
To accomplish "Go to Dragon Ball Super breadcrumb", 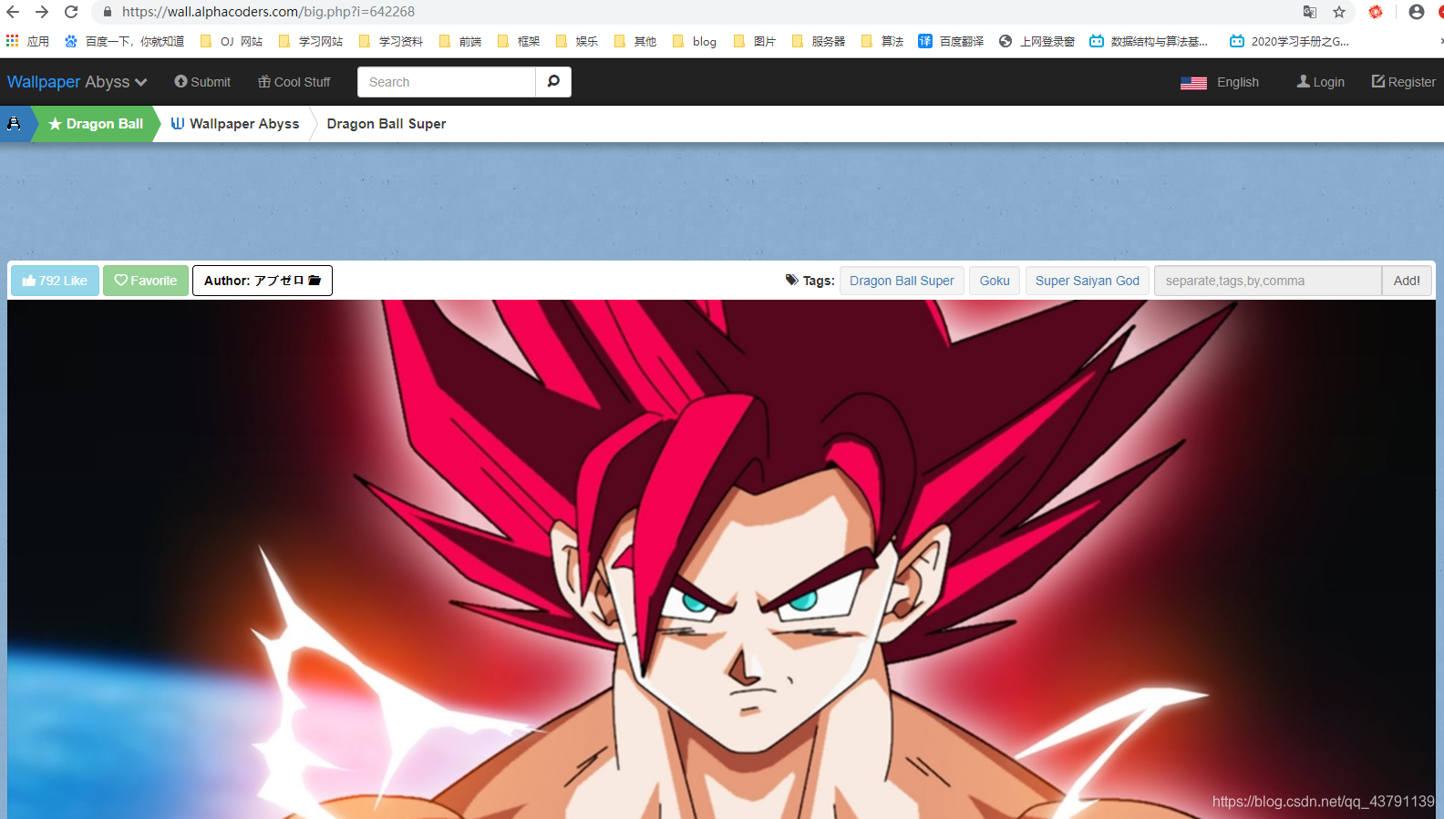I will [x=387, y=124].
